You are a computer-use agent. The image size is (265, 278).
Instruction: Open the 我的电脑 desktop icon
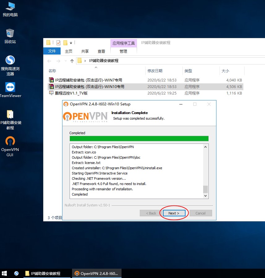tap(10, 9)
